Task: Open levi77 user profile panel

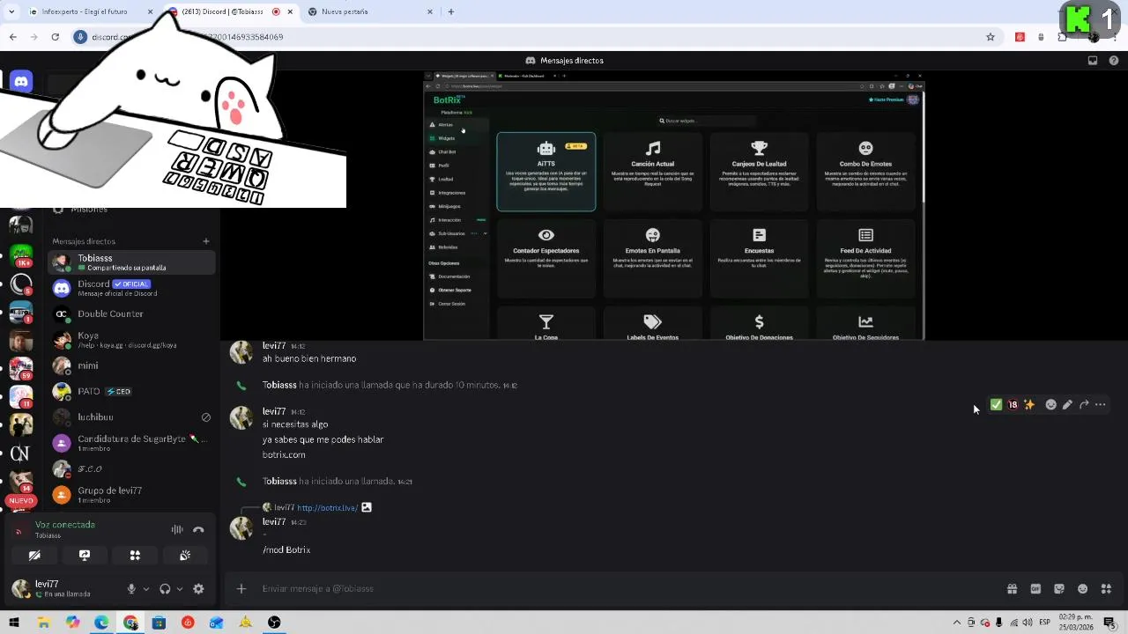Action: [x=63, y=589]
